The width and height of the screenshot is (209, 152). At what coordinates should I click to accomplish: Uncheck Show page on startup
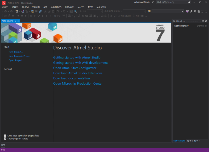click(x=5, y=139)
